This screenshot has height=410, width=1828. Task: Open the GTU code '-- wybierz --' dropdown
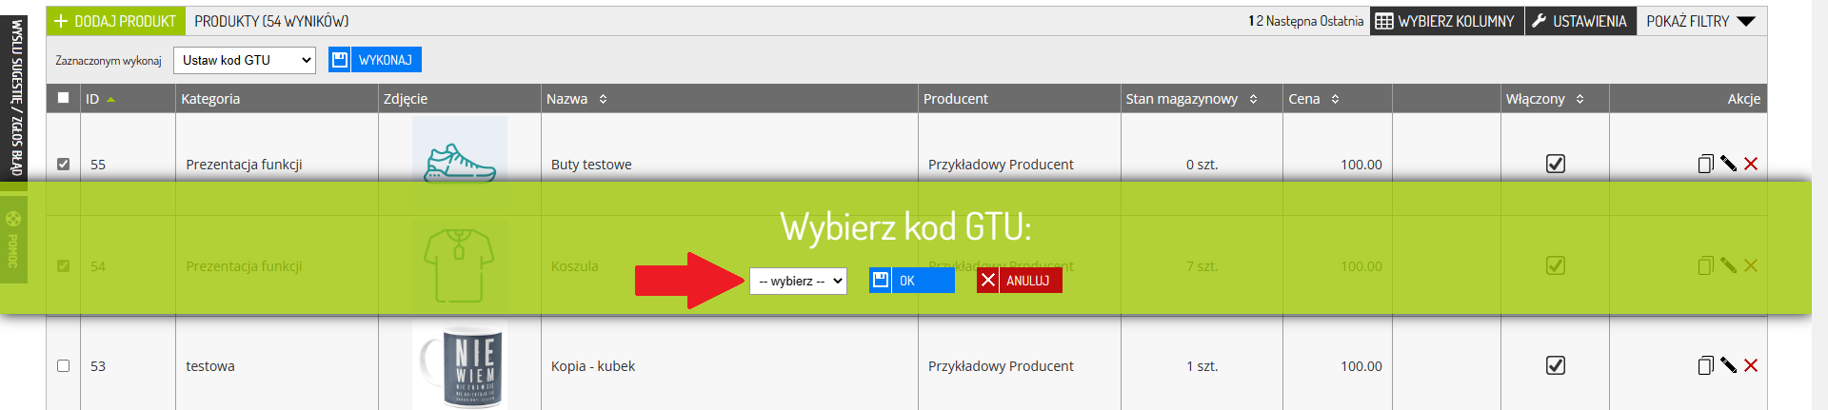[798, 281]
